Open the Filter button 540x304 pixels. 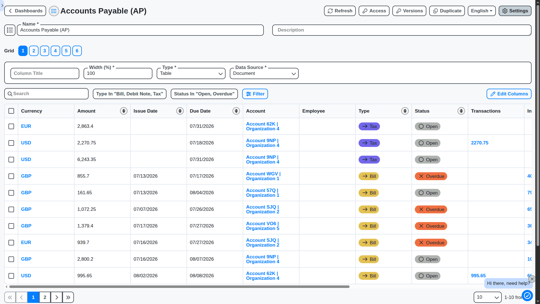(255, 94)
